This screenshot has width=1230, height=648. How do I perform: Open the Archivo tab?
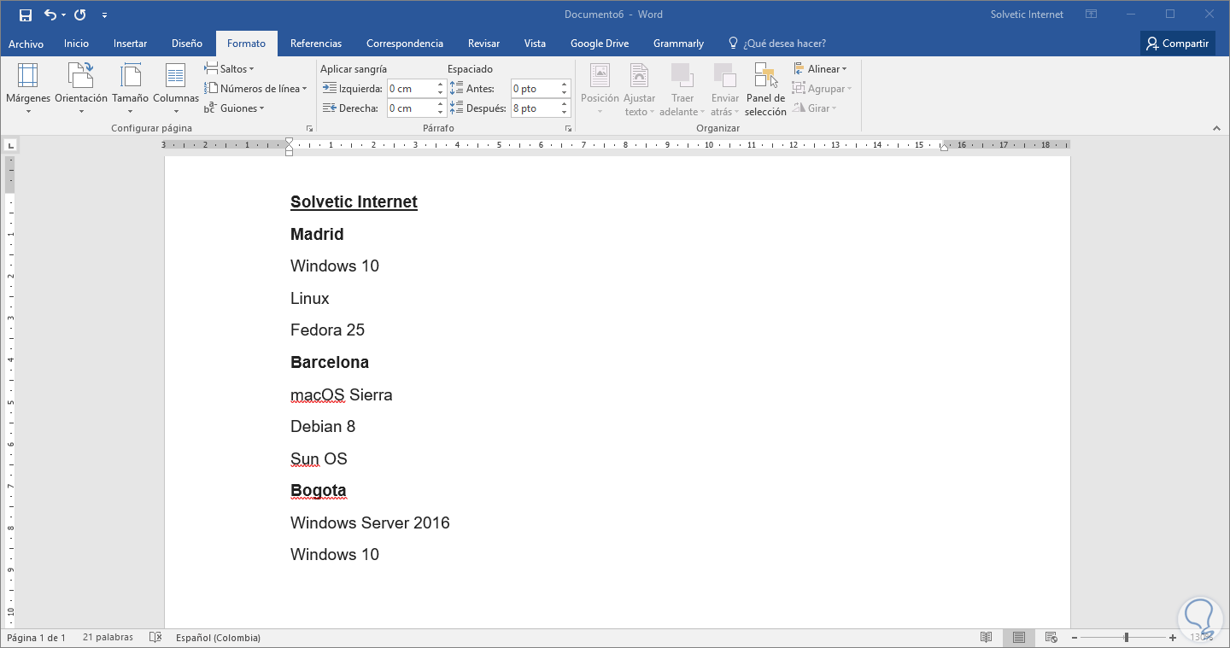pyautogui.click(x=26, y=44)
